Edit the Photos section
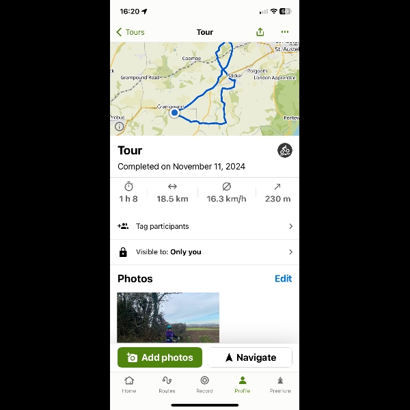This screenshot has height=410, width=410. [283, 279]
